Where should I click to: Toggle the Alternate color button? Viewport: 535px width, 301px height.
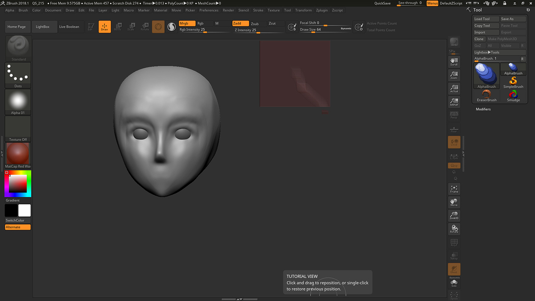[18, 227]
